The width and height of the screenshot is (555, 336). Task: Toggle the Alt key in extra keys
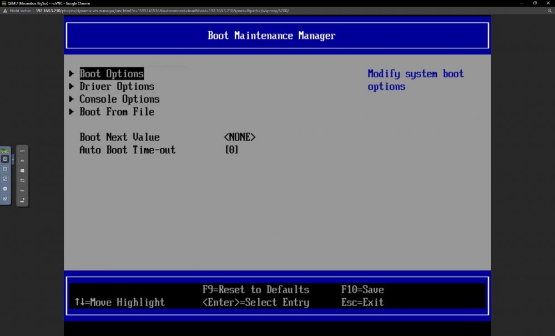pyautogui.click(x=22, y=161)
